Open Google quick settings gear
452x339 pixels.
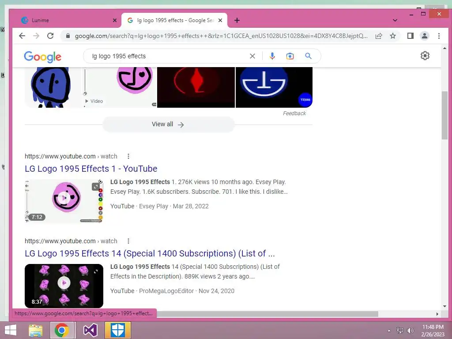tap(425, 56)
